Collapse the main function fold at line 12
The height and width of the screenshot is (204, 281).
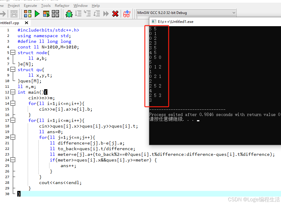tap(13, 92)
